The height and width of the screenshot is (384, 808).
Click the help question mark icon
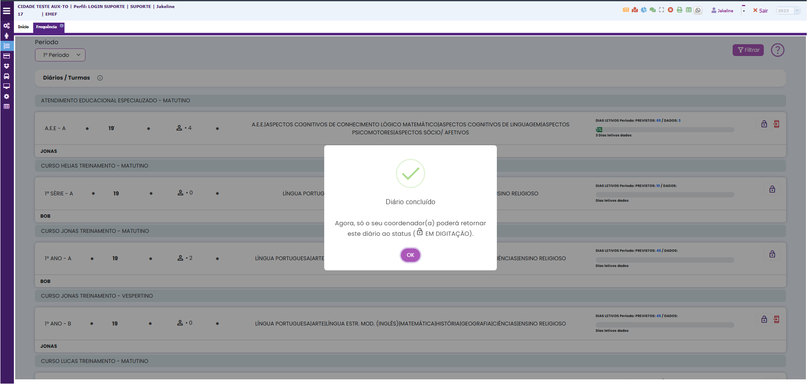(x=777, y=50)
